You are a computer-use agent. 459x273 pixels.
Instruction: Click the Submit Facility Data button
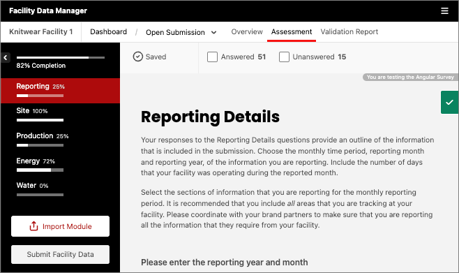click(x=60, y=254)
